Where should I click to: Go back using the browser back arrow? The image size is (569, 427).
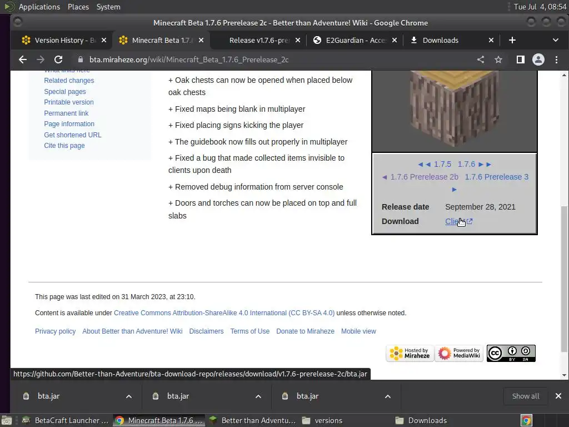click(x=22, y=59)
